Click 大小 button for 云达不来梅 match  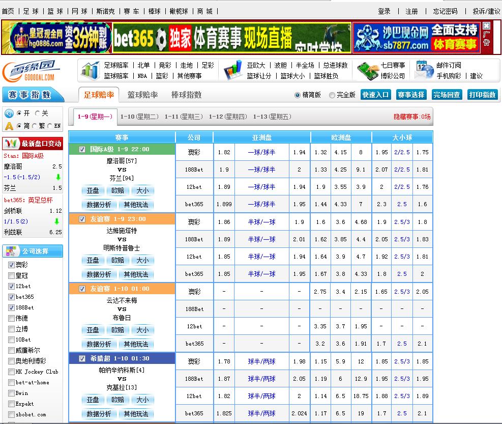[x=142, y=330]
